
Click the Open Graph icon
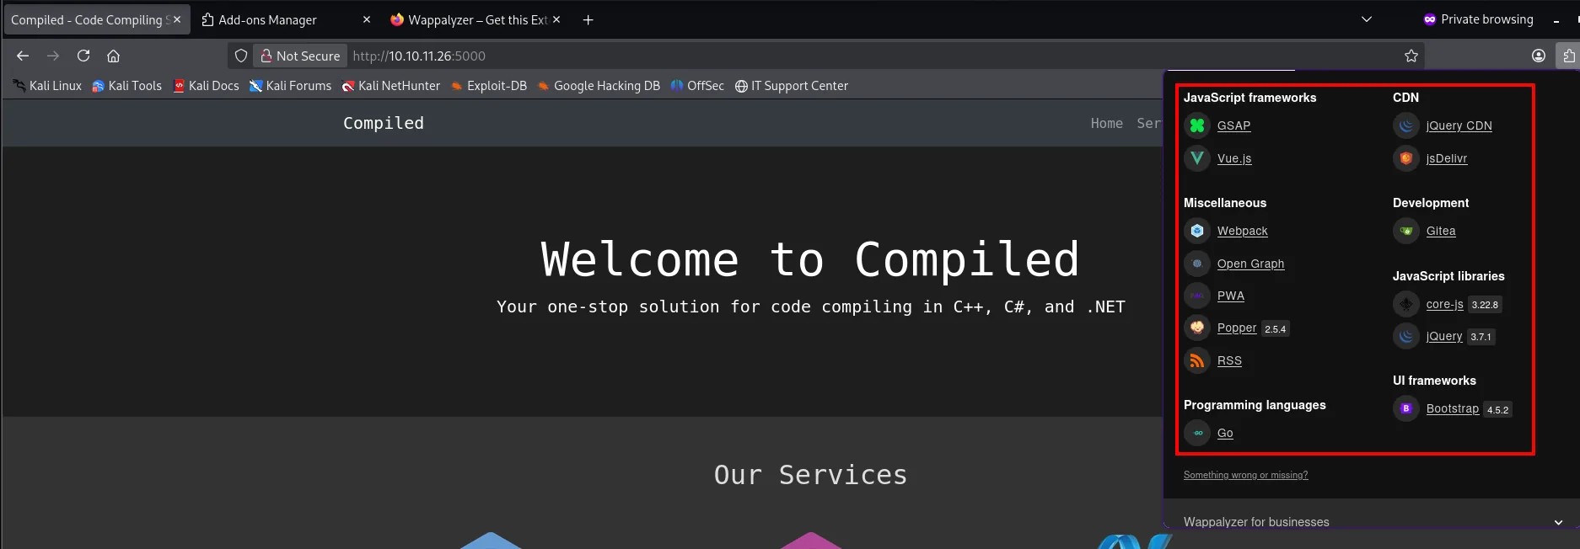tap(1197, 264)
